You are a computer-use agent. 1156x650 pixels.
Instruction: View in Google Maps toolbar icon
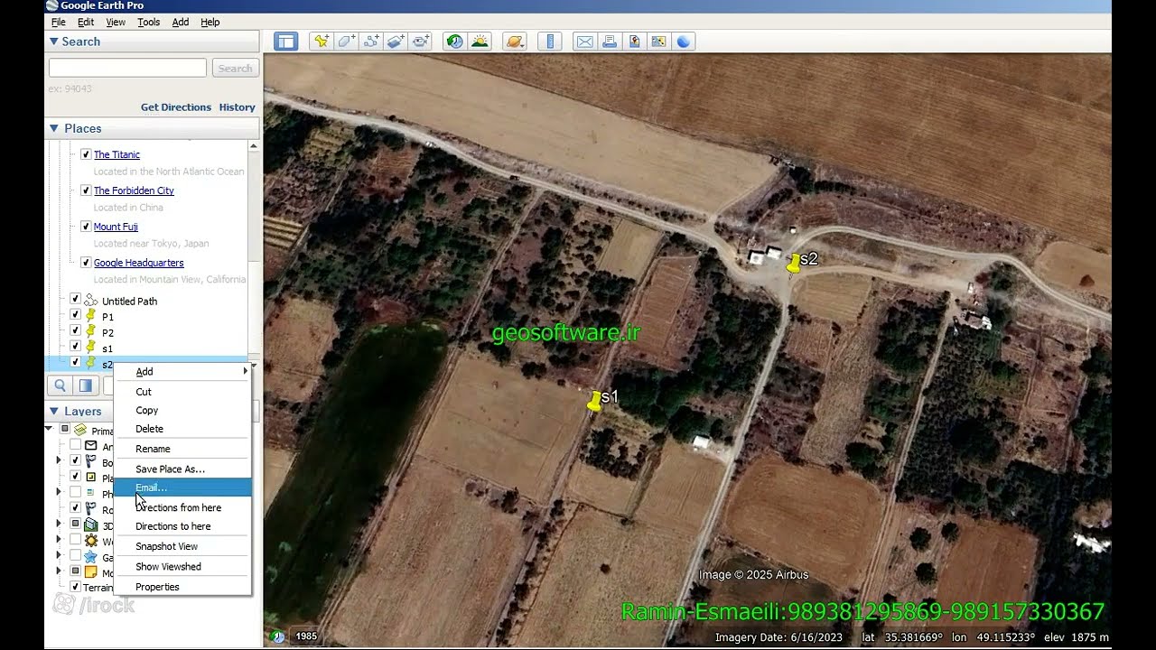click(658, 41)
